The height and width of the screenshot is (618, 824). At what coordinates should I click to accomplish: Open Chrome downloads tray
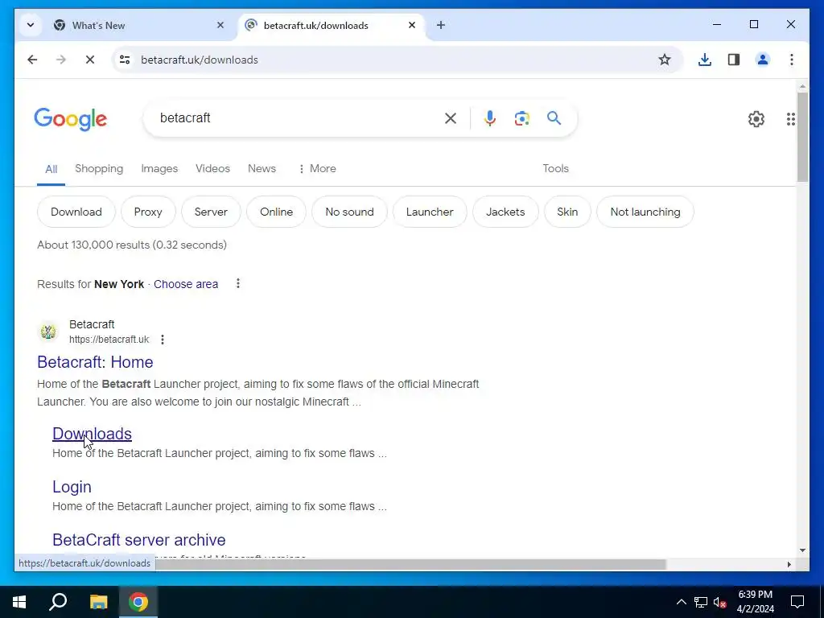tap(705, 60)
